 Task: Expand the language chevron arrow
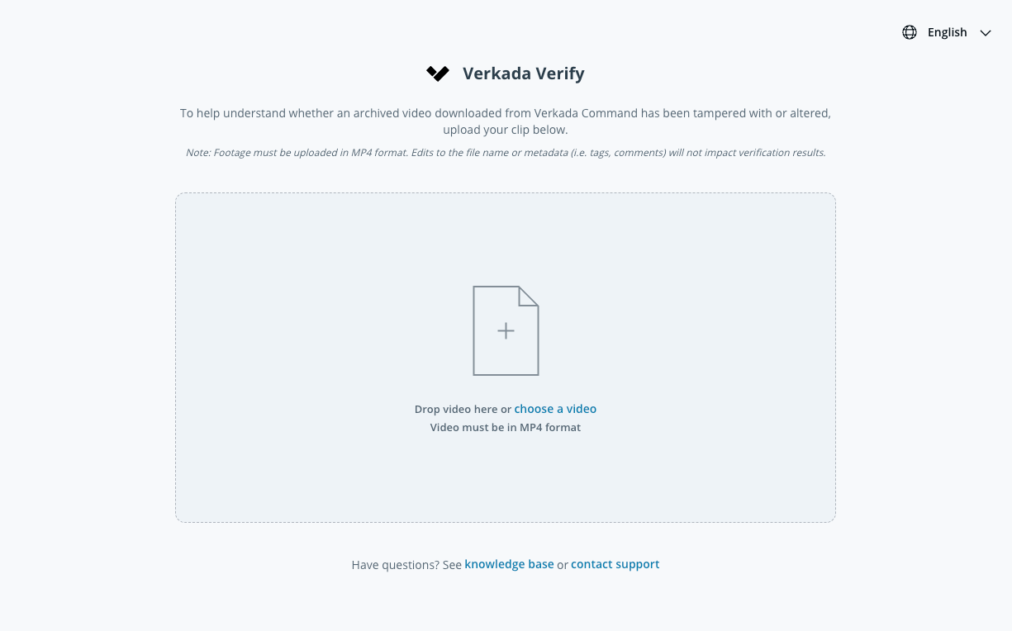tap(985, 33)
